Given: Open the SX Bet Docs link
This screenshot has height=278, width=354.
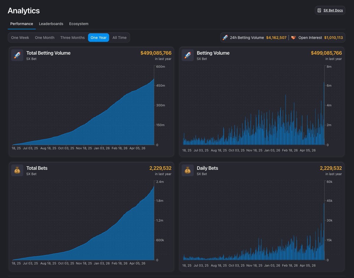Looking at the screenshot, I should click(x=330, y=10).
